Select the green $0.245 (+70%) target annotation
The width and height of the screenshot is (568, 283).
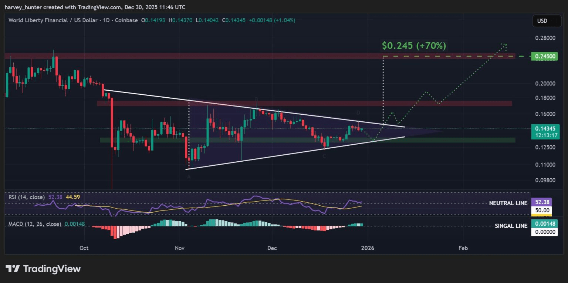414,46
